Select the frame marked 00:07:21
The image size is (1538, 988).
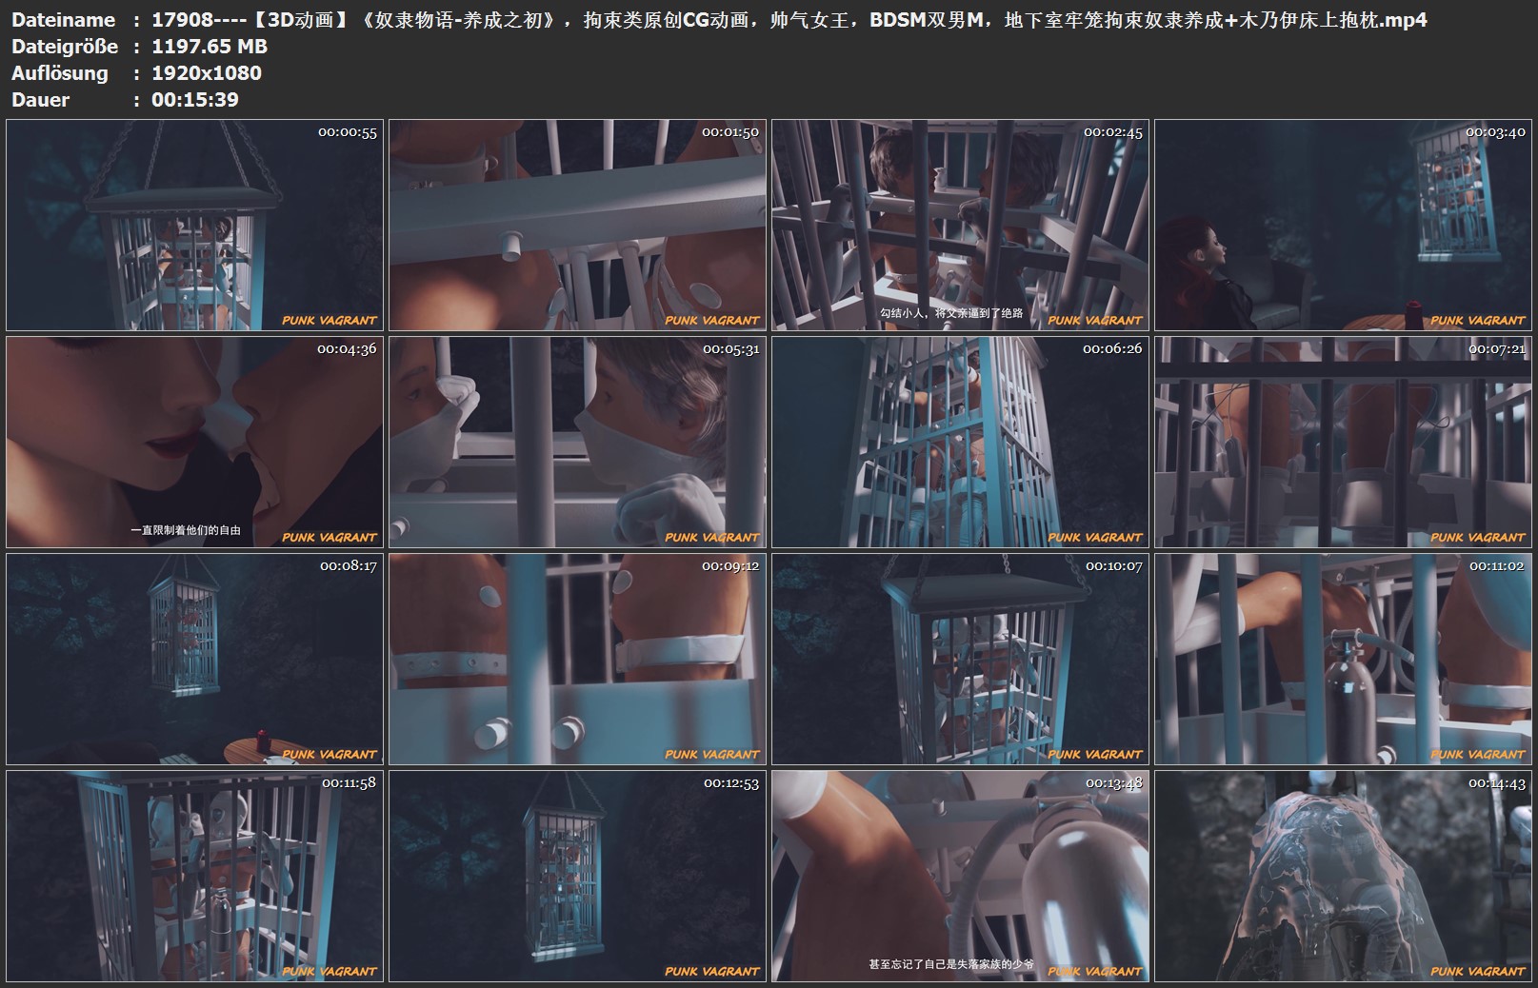click(1343, 442)
